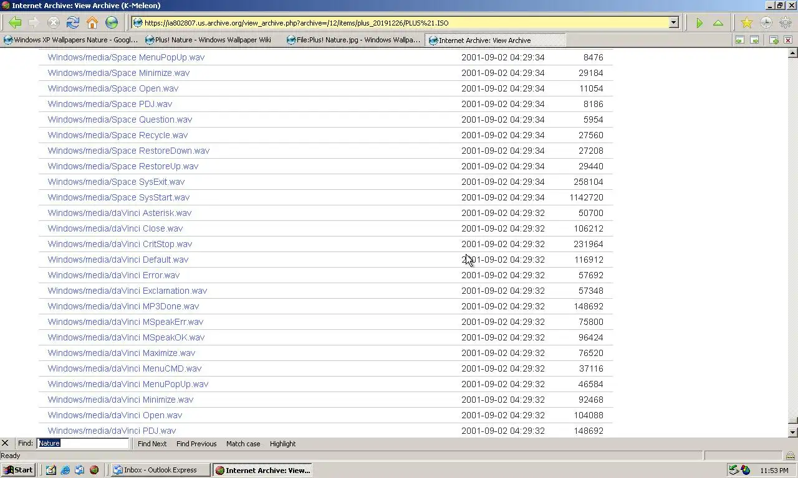The height and width of the screenshot is (478, 798).
Task: Click the address bar URL field
Action: pos(405,23)
